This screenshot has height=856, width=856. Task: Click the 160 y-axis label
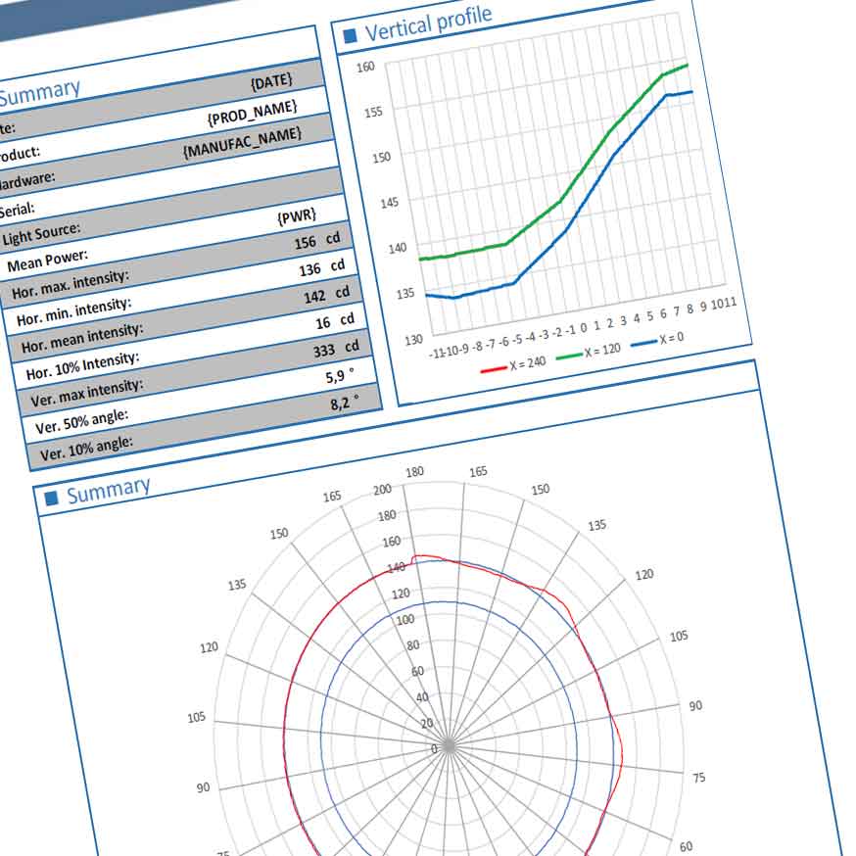[x=365, y=68]
